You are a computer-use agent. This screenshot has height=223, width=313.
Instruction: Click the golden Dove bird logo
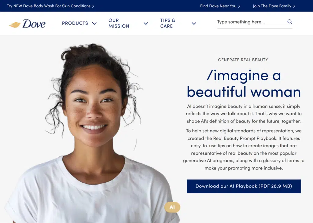[x=15, y=24]
